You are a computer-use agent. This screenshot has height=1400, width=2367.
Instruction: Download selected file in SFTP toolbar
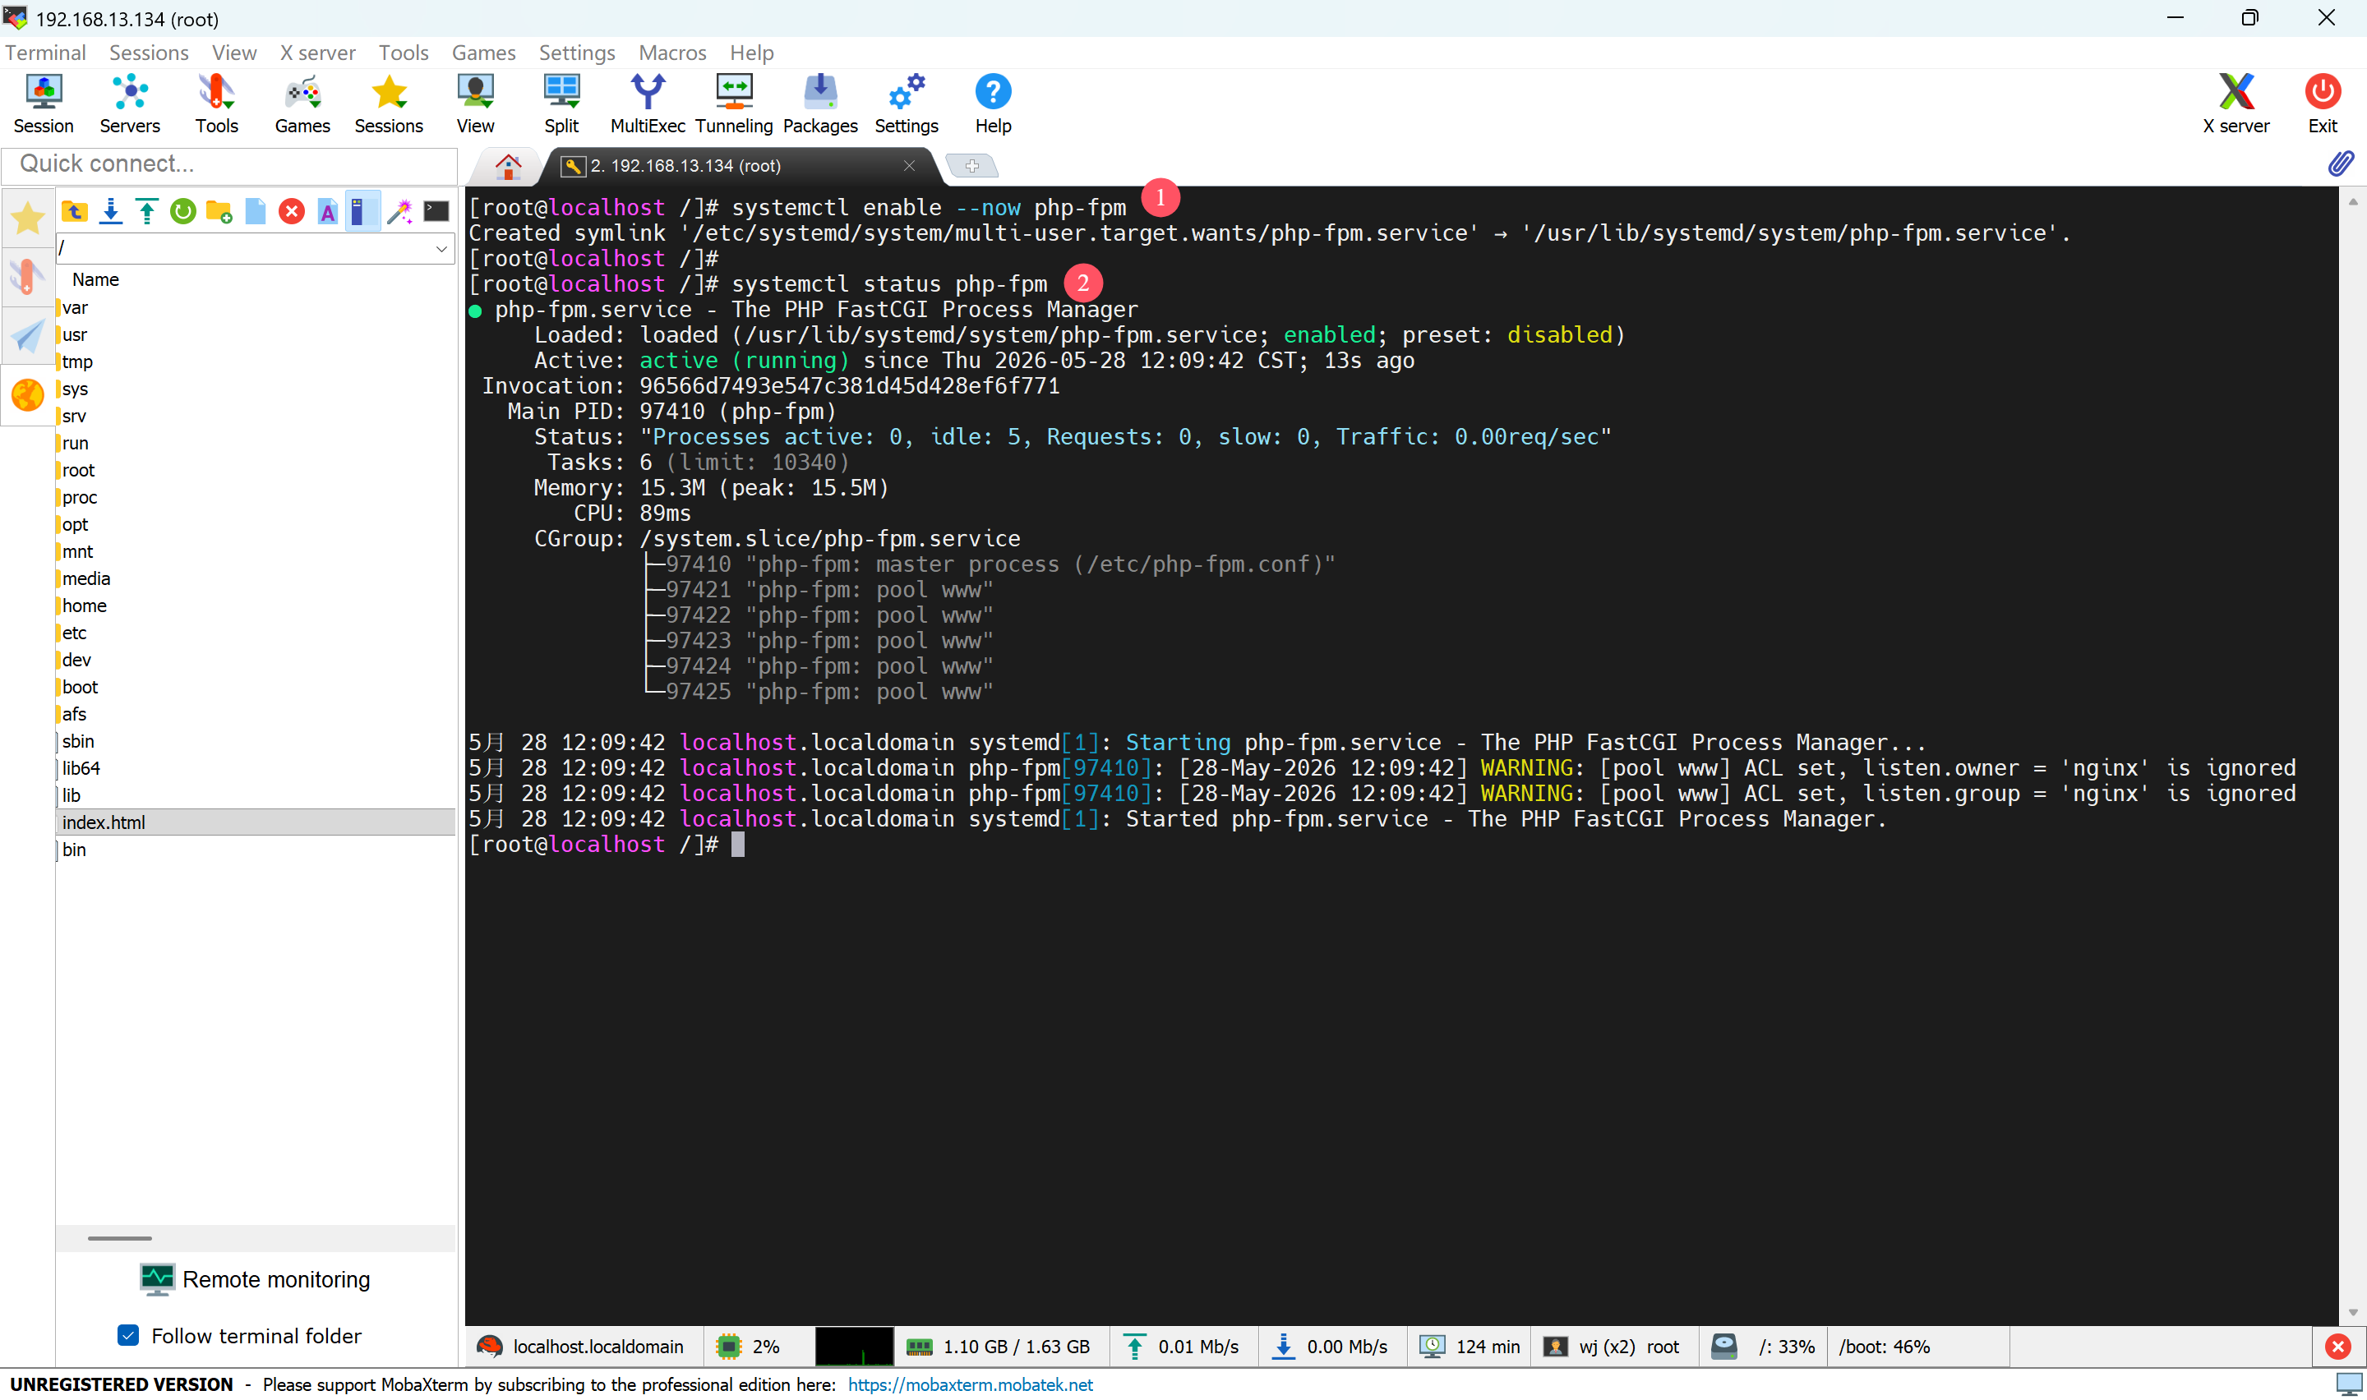pyautogui.click(x=110, y=211)
